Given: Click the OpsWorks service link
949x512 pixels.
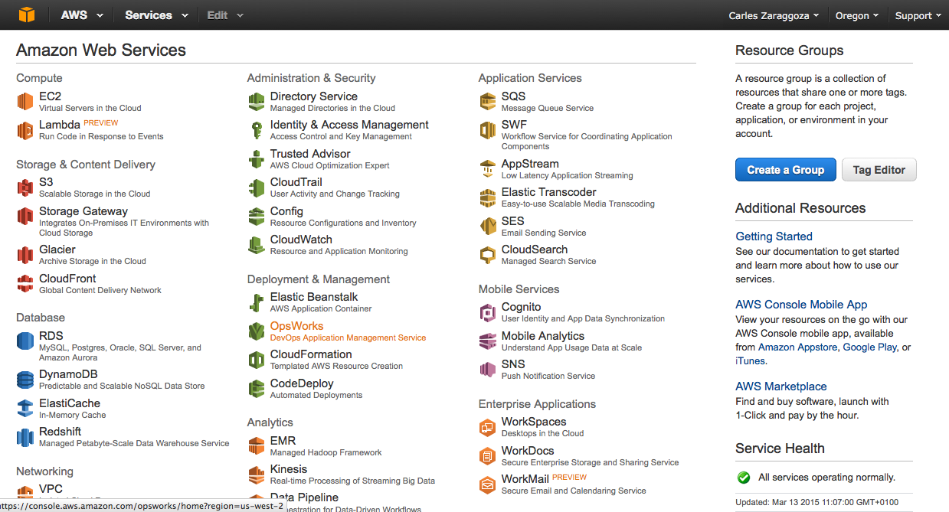Looking at the screenshot, I should click(x=296, y=326).
